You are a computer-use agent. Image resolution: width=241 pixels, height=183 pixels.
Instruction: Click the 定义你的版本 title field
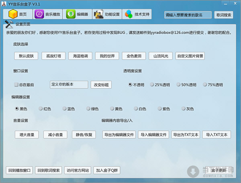pos(69,85)
